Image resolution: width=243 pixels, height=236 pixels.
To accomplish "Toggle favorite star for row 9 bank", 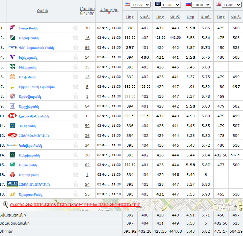I will point(76,106).
